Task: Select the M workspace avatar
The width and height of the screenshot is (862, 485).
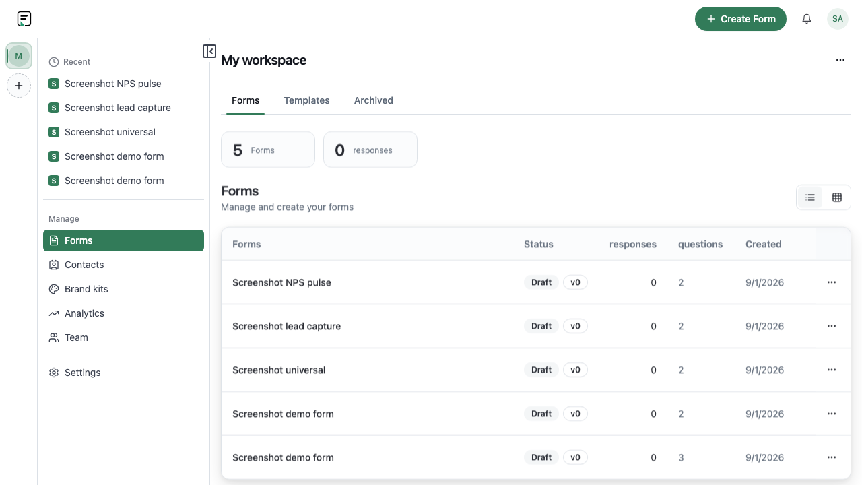Action: click(x=19, y=56)
